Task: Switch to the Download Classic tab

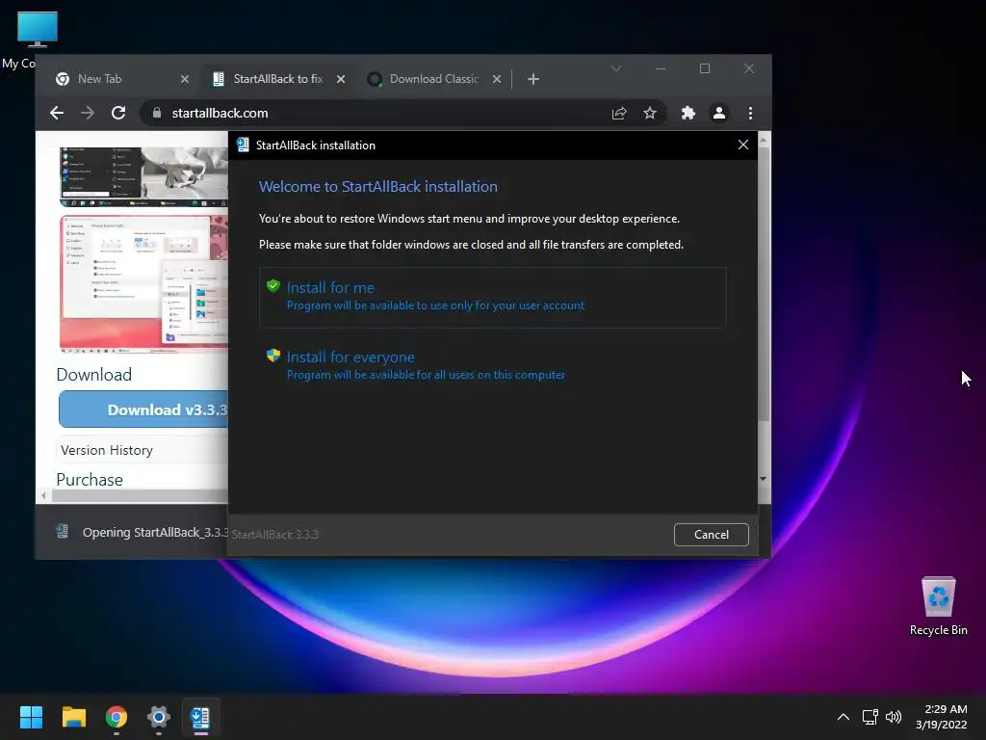Action: pyautogui.click(x=434, y=79)
